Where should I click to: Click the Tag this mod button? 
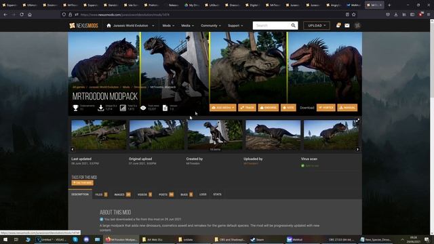(82, 183)
